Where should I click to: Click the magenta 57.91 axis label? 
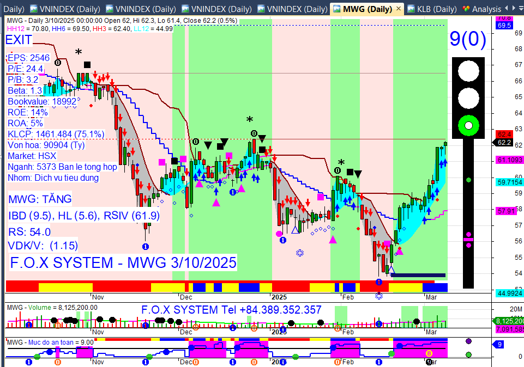(506, 211)
